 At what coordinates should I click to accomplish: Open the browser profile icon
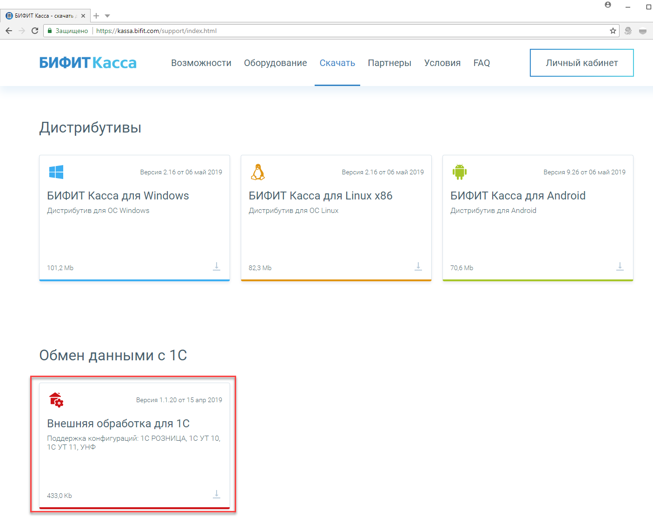pyautogui.click(x=608, y=5)
